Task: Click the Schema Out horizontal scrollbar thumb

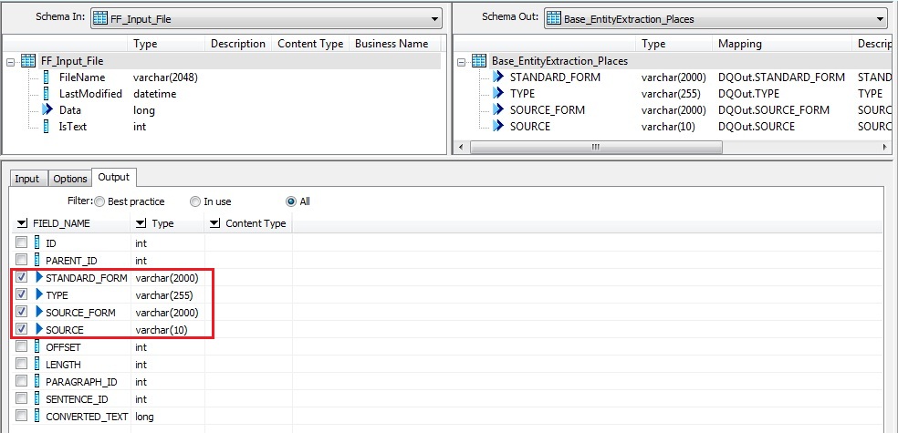Action: pos(596,147)
